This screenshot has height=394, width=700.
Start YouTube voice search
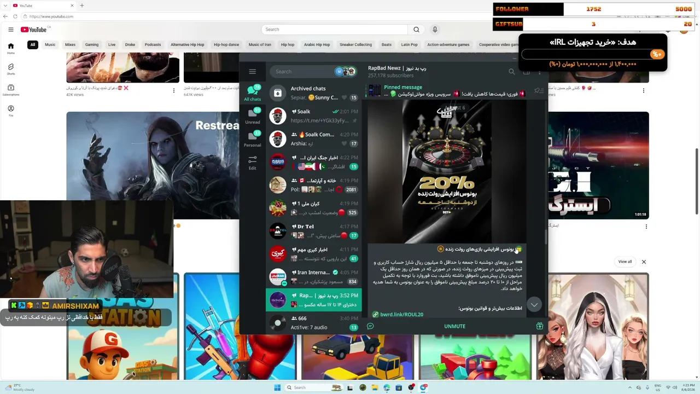pos(435,30)
